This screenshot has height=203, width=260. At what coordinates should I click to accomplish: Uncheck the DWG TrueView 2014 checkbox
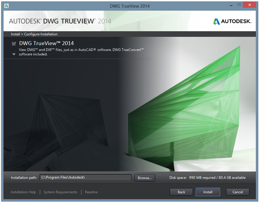pyautogui.click(x=14, y=44)
